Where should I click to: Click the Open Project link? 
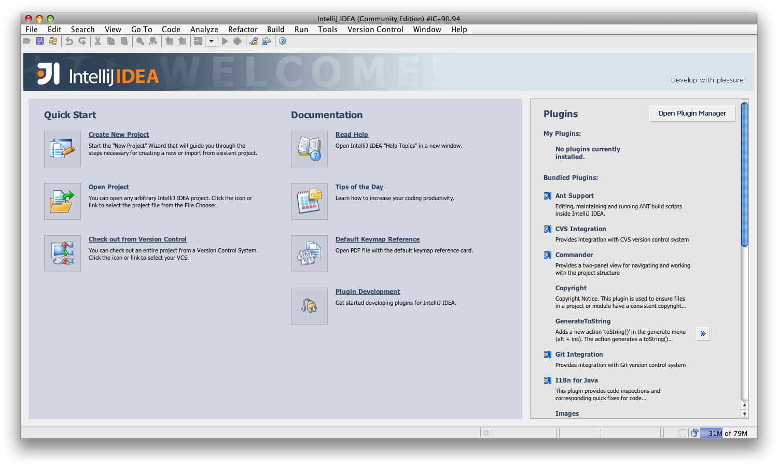(x=109, y=187)
